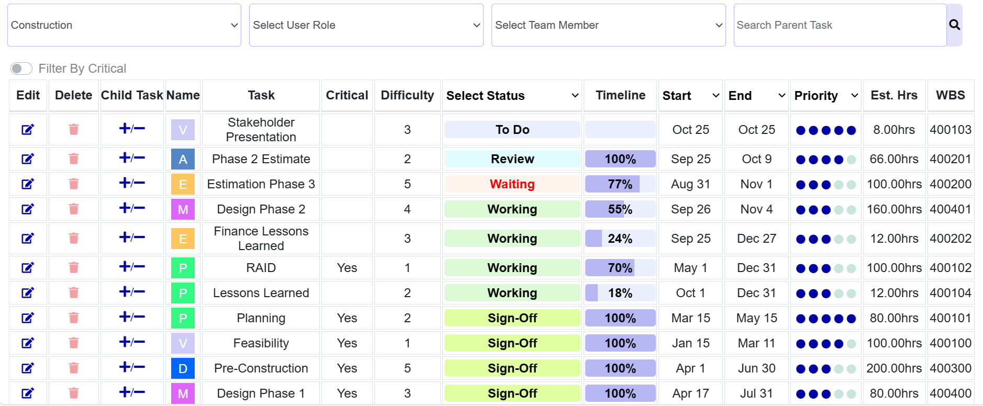Click the To Do status button
The width and height of the screenshot is (983, 406).
coord(512,130)
